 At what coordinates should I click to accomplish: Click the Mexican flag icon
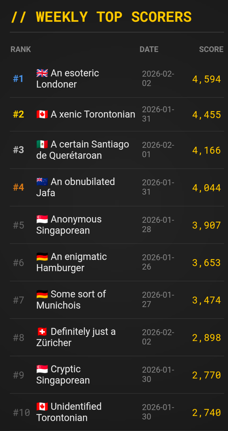(x=42, y=144)
